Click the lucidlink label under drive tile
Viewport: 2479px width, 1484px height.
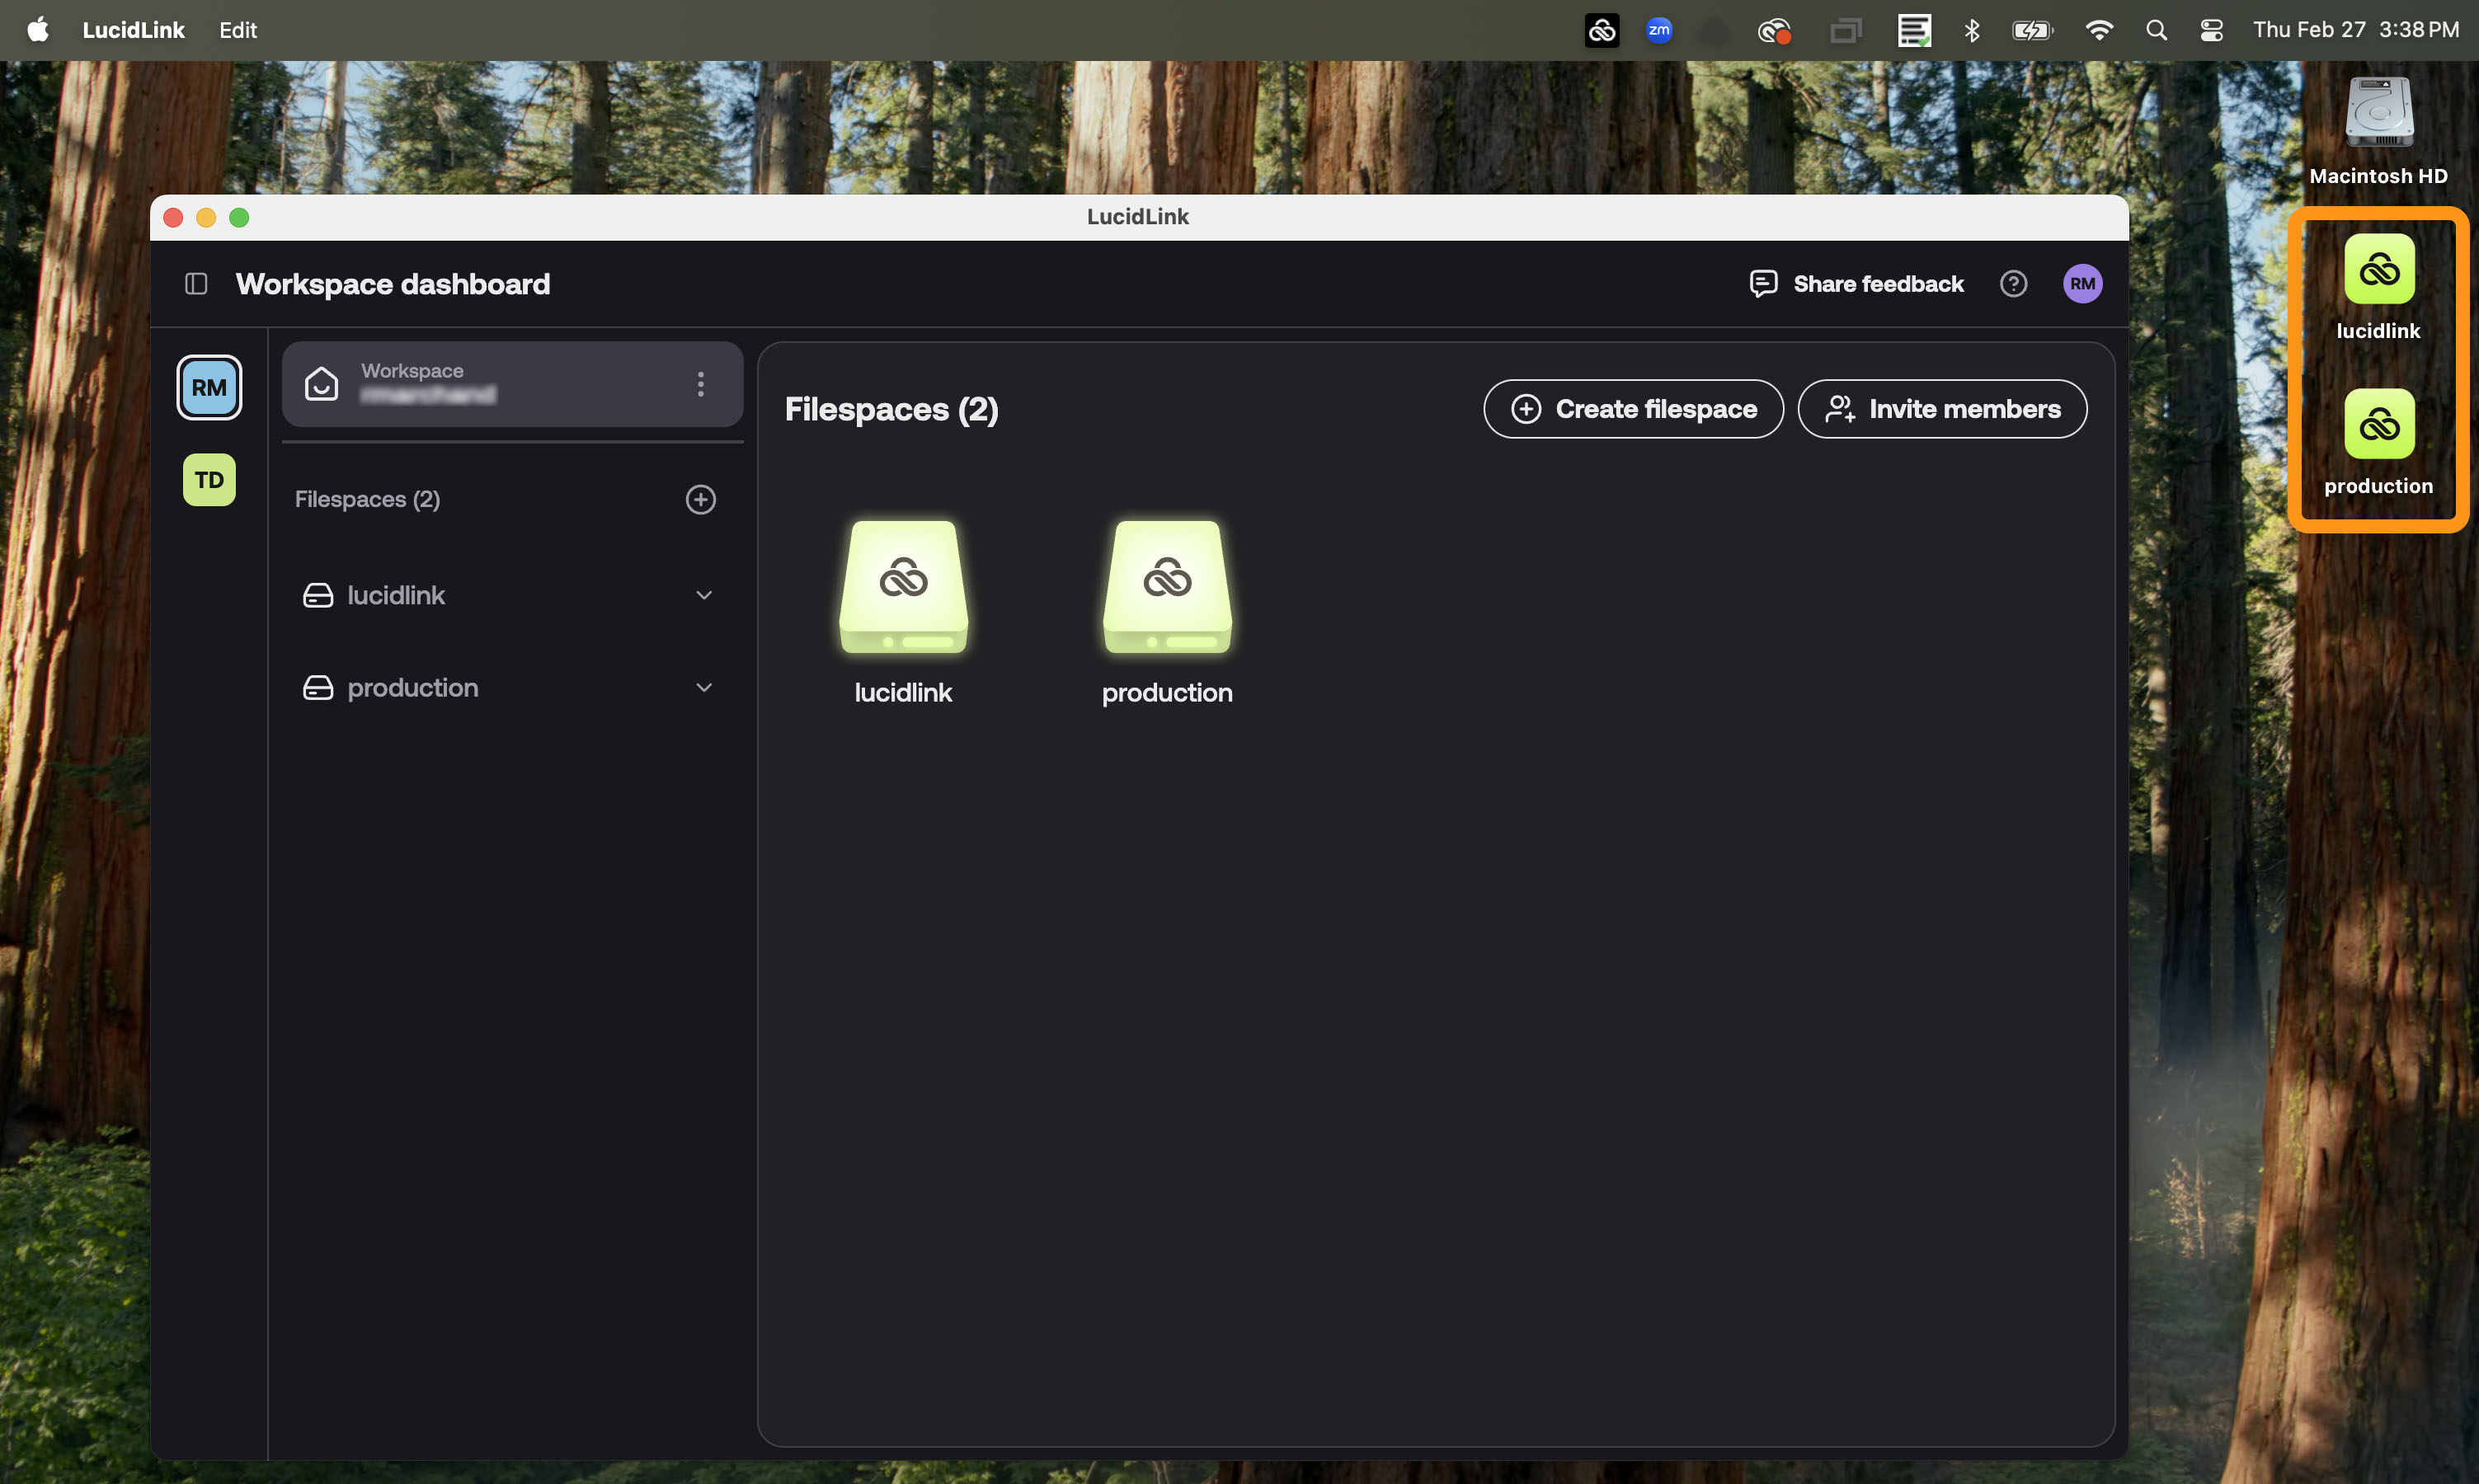coord(903,692)
